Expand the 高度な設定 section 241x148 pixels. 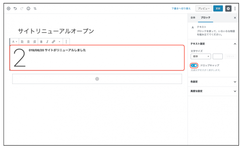click(x=212, y=91)
